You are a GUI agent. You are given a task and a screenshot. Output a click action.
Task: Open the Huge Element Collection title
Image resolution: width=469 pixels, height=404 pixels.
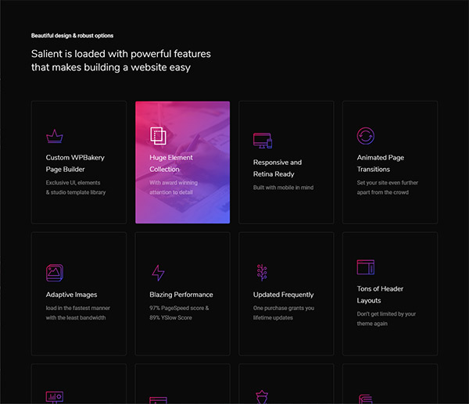pos(171,163)
